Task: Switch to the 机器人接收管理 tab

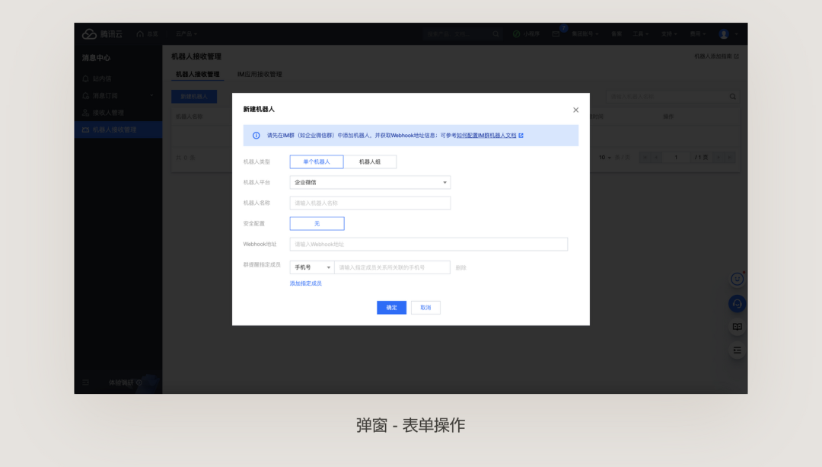Action: pos(198,75)
